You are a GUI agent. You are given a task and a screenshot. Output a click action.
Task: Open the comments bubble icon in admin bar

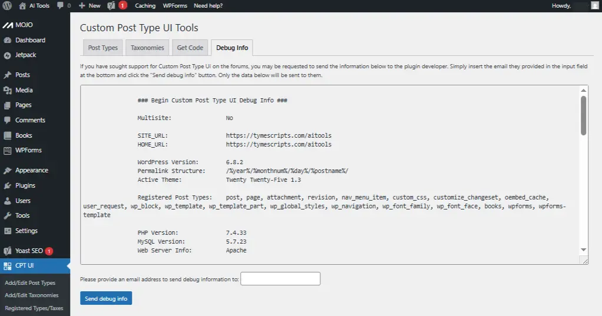[x=61, y=6]
